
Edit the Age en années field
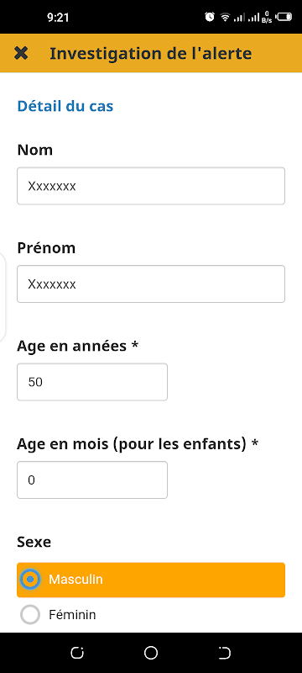point(92,382)
